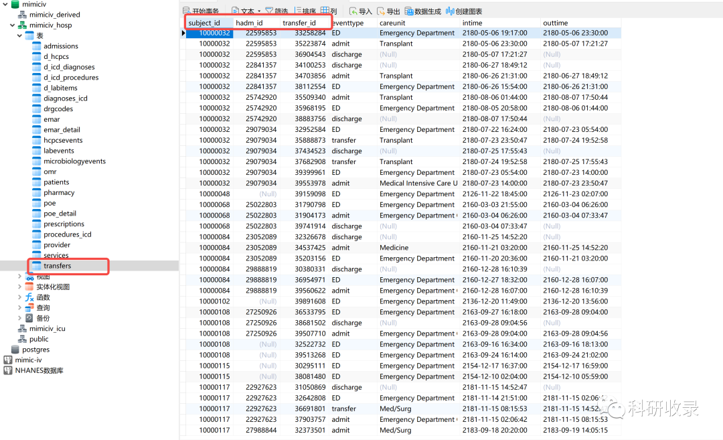Select the mimiciv_derived schema icon
This screenshot has height=440, width=723.
22,15
